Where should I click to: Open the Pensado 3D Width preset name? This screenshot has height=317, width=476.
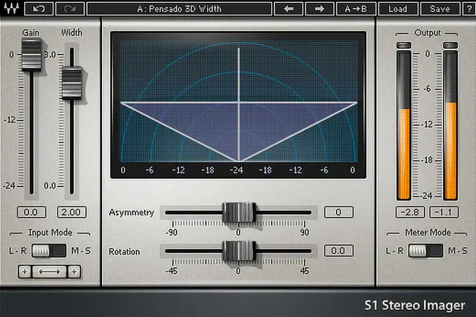(x=179, y=9)
